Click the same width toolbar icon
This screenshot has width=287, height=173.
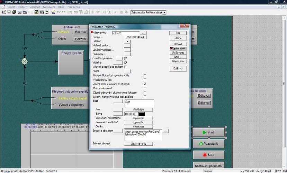click(x=116, y=12)
